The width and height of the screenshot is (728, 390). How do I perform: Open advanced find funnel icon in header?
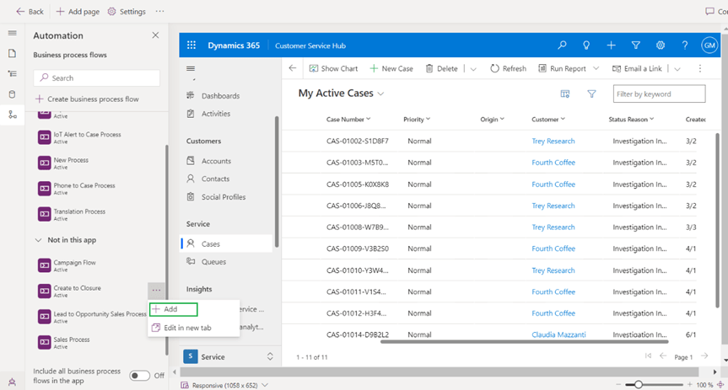coord(636,45)
